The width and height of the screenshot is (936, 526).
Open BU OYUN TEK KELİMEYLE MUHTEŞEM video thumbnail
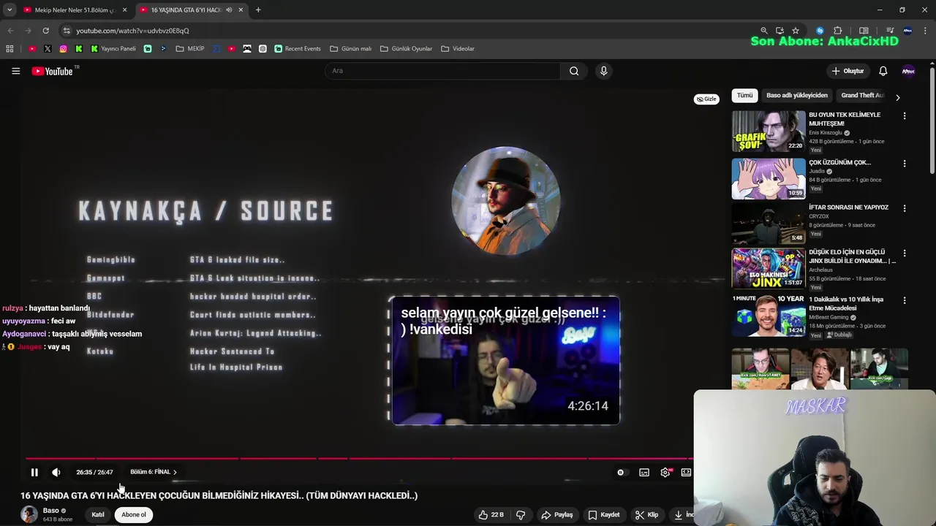point(769,131)
